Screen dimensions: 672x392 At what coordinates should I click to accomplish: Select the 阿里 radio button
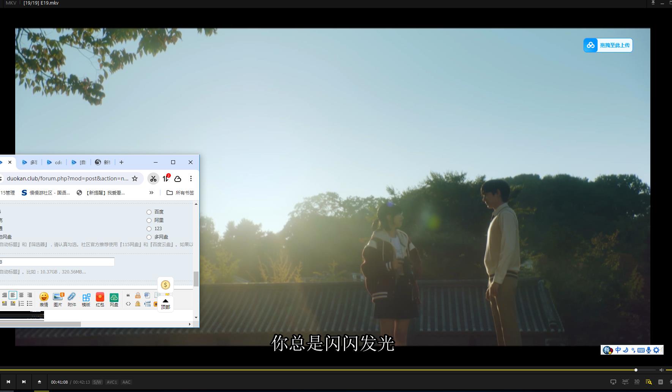pyautogui.click(x=149, y=220)
